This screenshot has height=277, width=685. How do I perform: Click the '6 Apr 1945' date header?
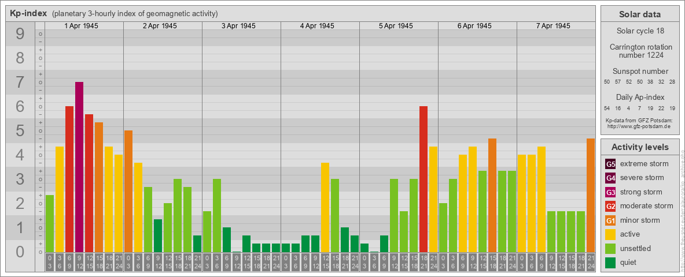coord(474,26)
